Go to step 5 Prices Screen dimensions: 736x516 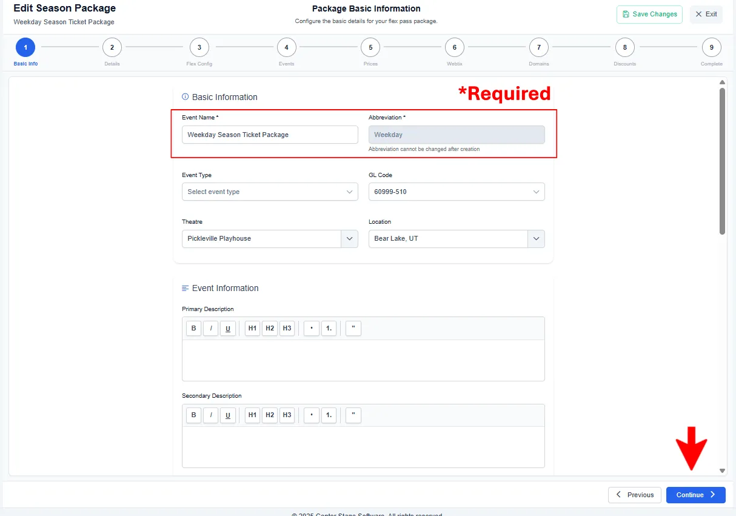point(370,47)
